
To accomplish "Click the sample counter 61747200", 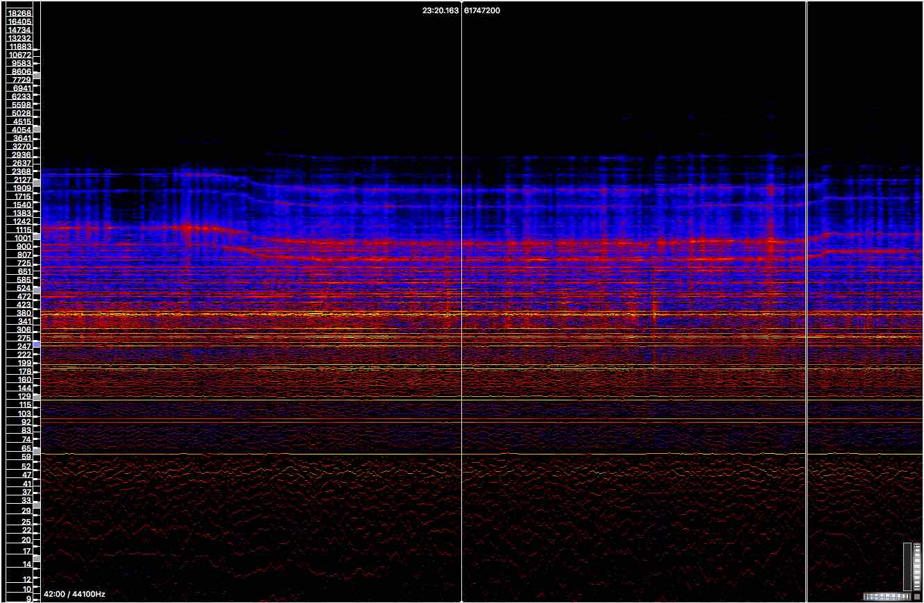I will (x=483, y=10).
